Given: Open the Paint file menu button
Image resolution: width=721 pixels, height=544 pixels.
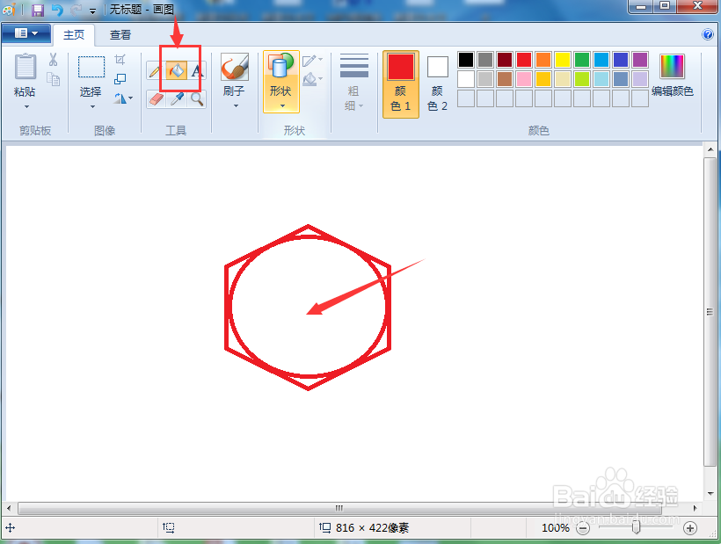Looking at the screenshot, I should [25, 33].
